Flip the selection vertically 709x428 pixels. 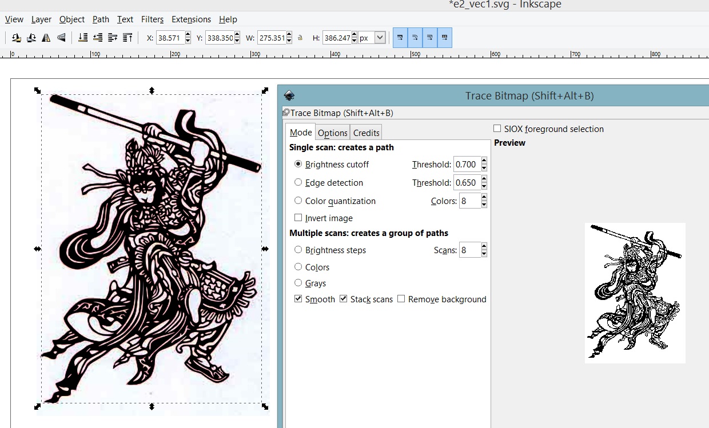(x=61, y=38)
